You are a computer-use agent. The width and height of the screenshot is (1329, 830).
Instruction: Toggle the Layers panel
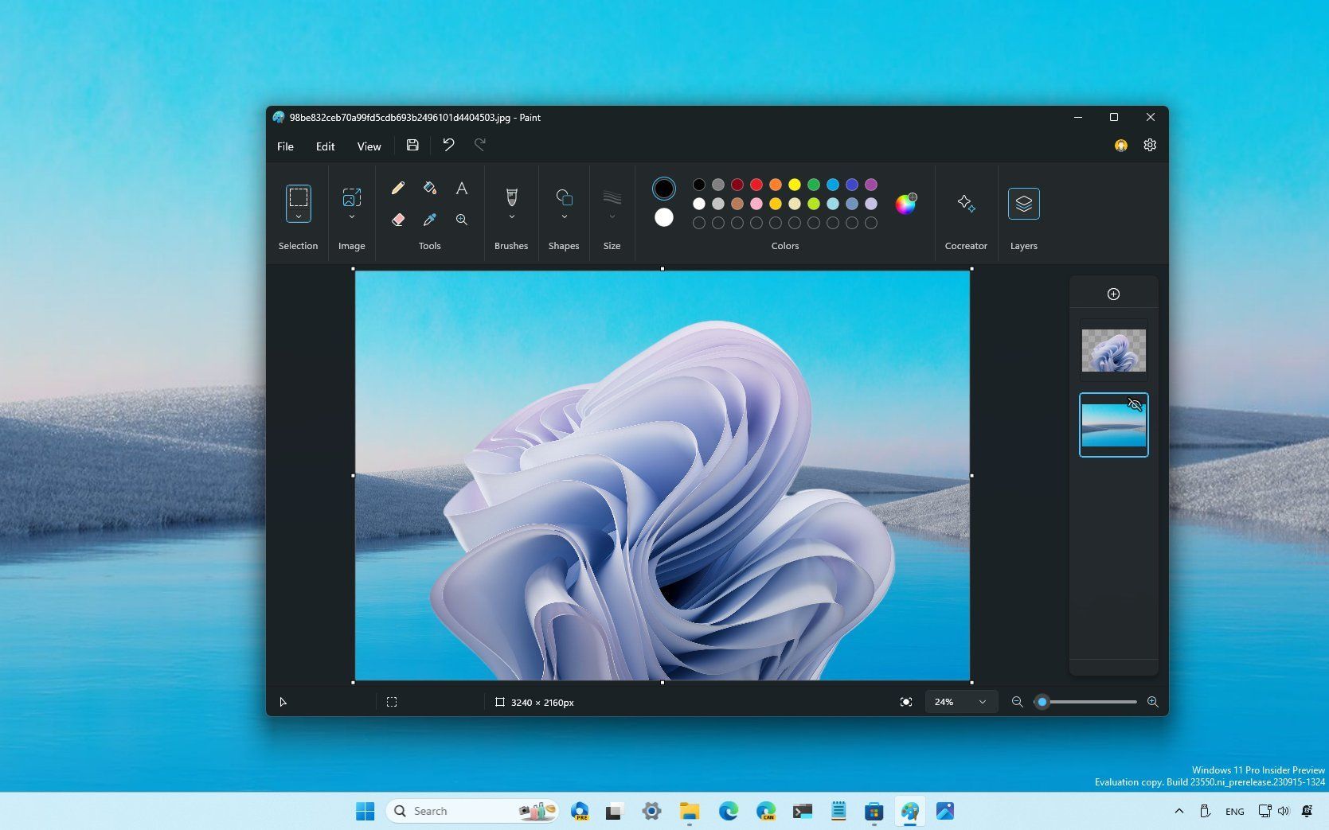pos(1024,204)
